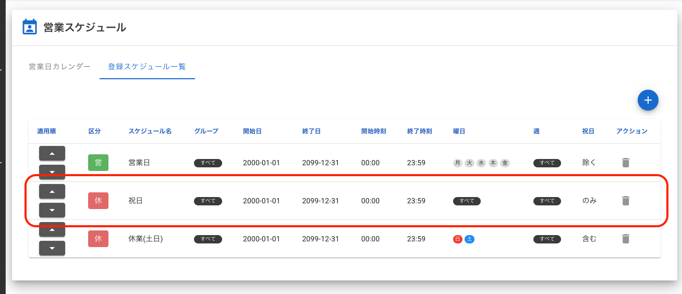Move 営業日 schedule up in order

click(x=52, y=153)
